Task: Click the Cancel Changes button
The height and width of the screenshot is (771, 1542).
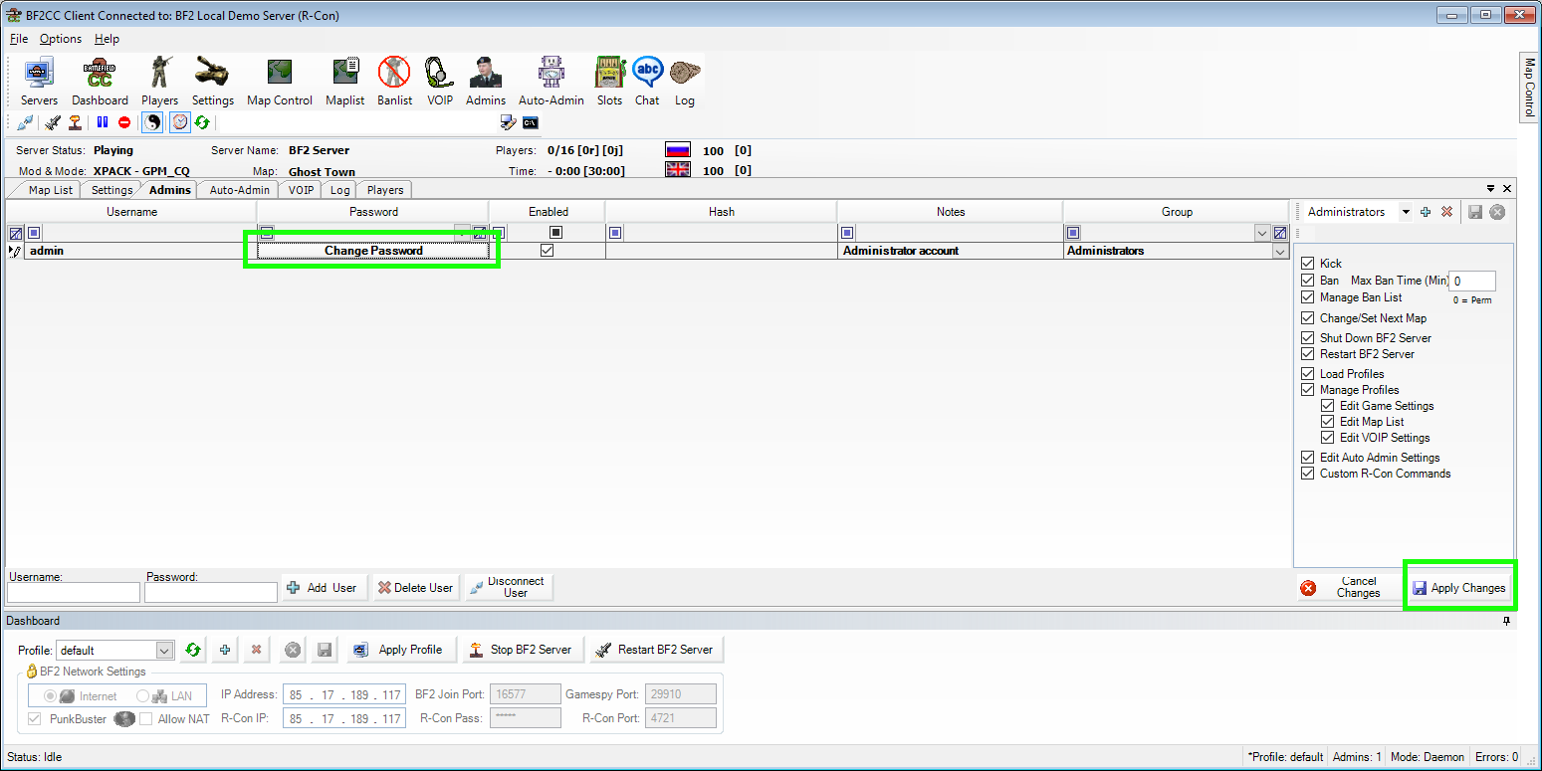Action: point(1348,588)
